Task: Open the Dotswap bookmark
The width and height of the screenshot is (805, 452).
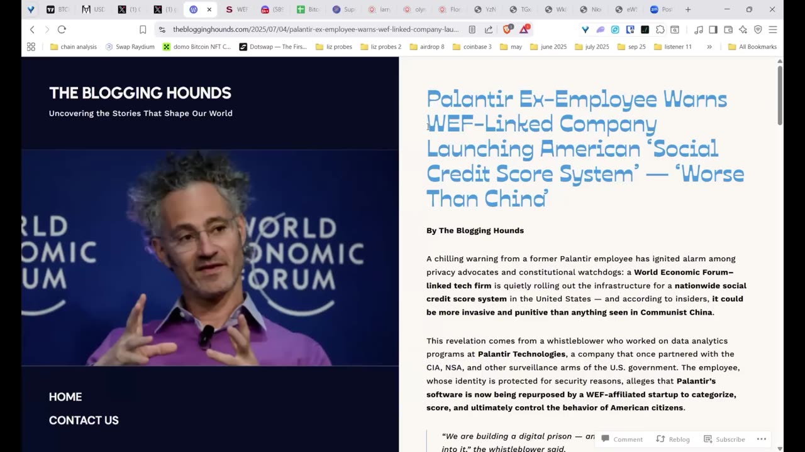Action: 273,46
